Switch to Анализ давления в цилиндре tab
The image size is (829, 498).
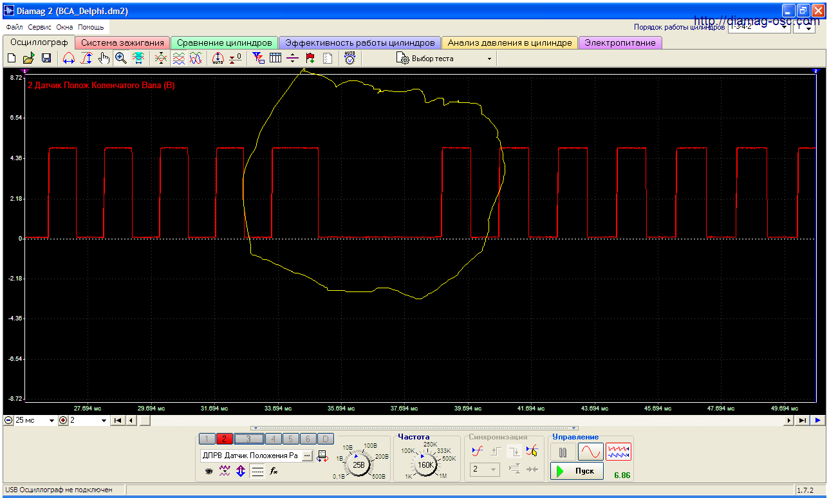pos(510,42)
